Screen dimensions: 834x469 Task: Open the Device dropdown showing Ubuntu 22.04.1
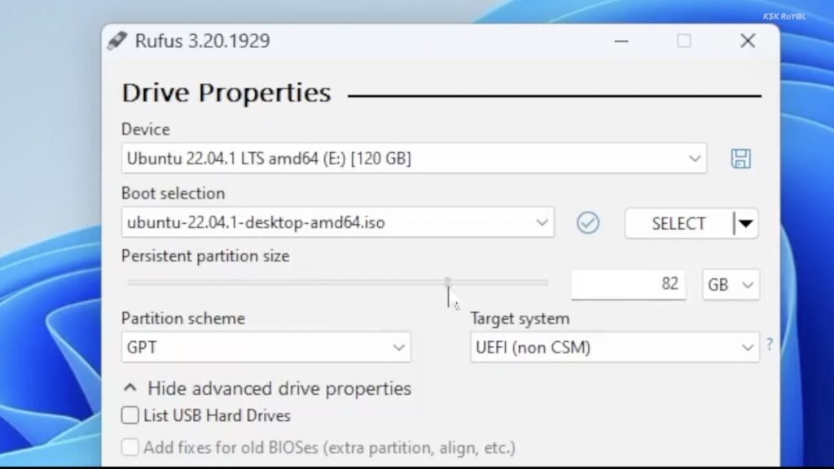click(414, 159)
